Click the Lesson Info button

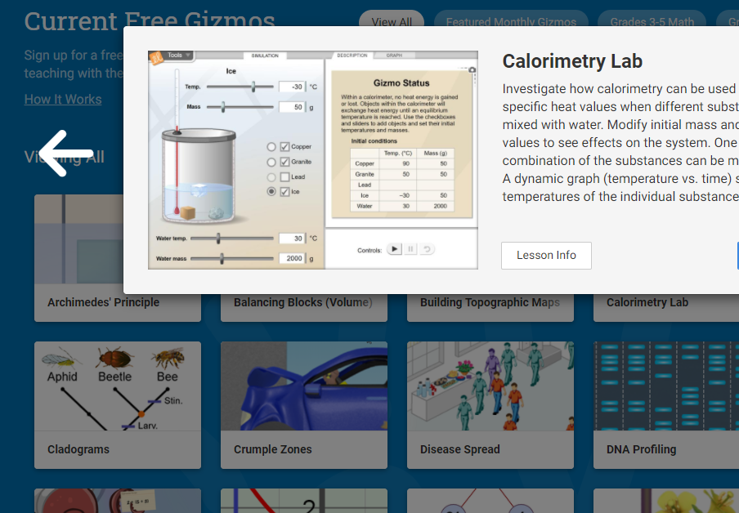[546, 256]
